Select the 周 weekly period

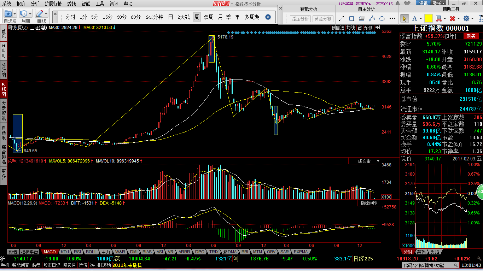[x=197, y=17]
